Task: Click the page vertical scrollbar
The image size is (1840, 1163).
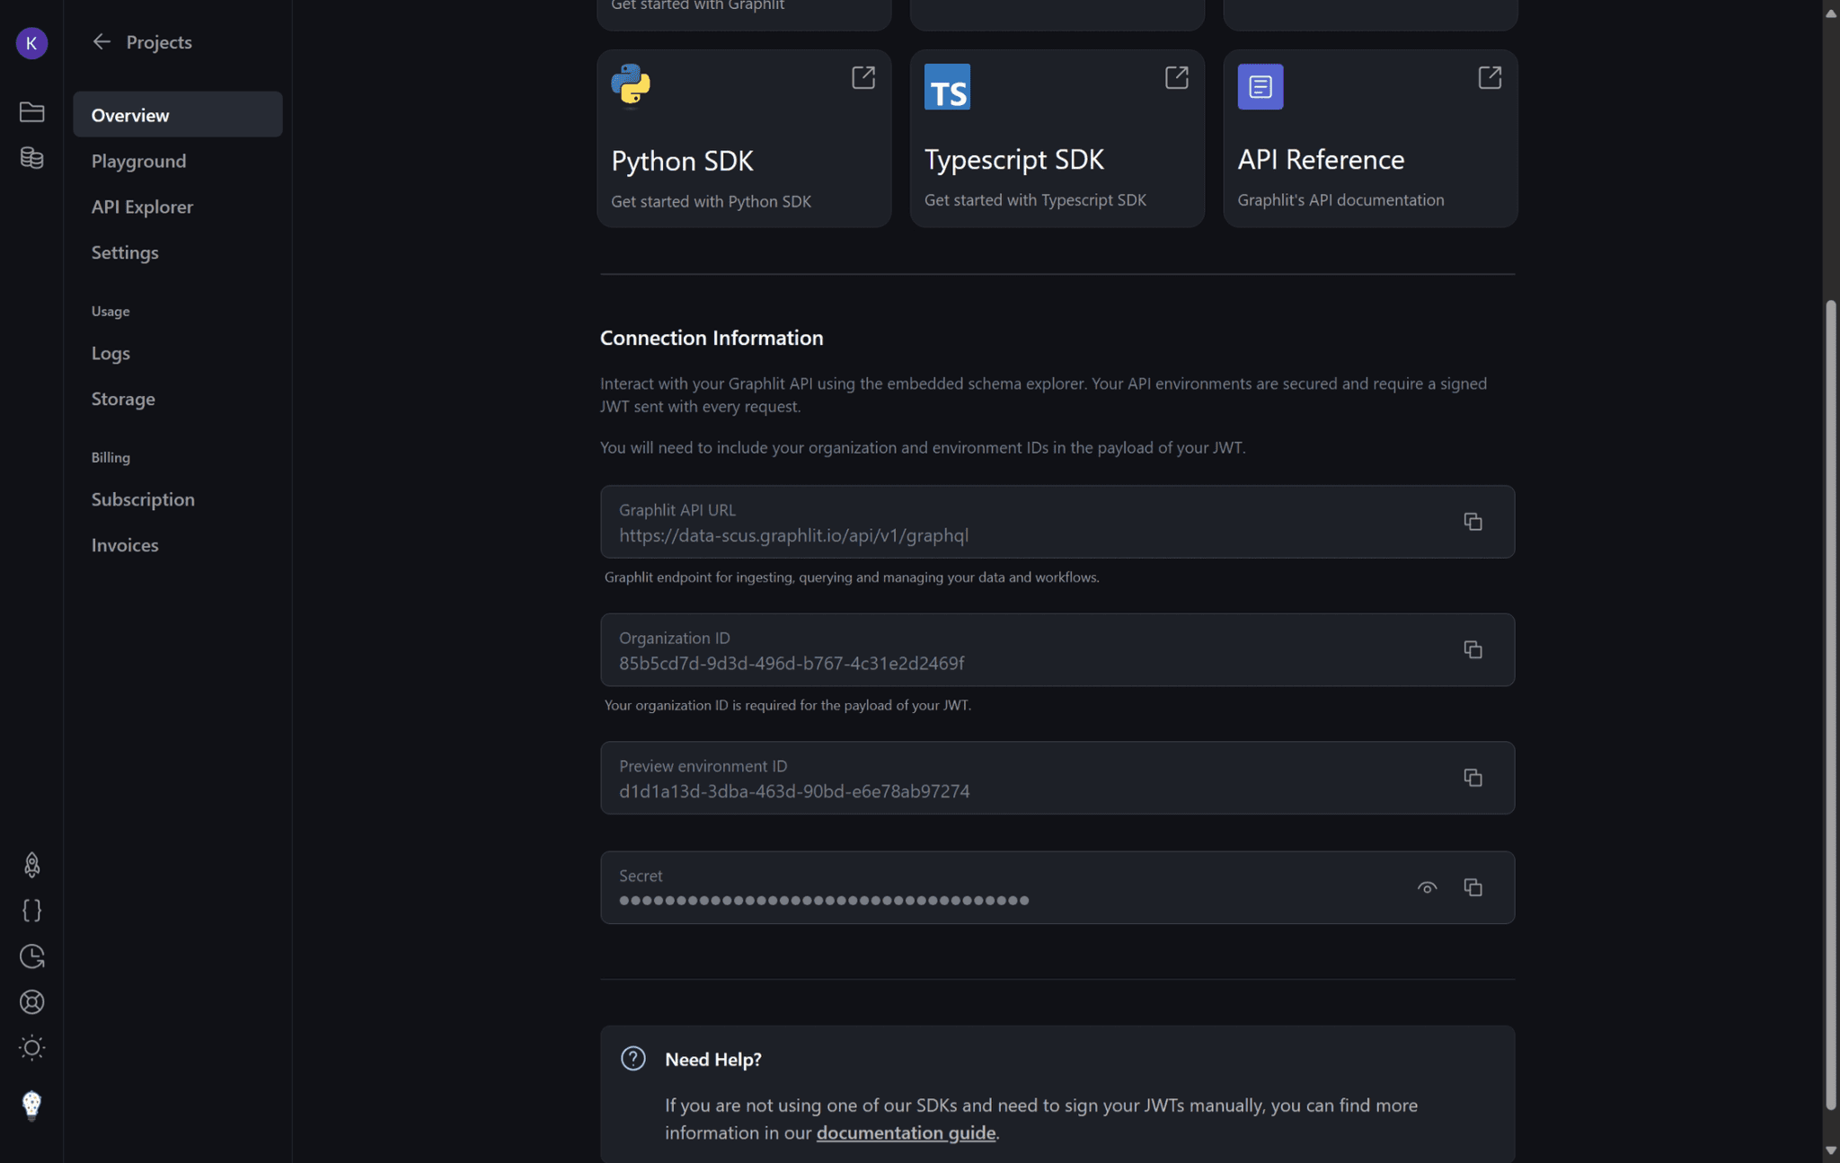Action: pos(1830,705)
